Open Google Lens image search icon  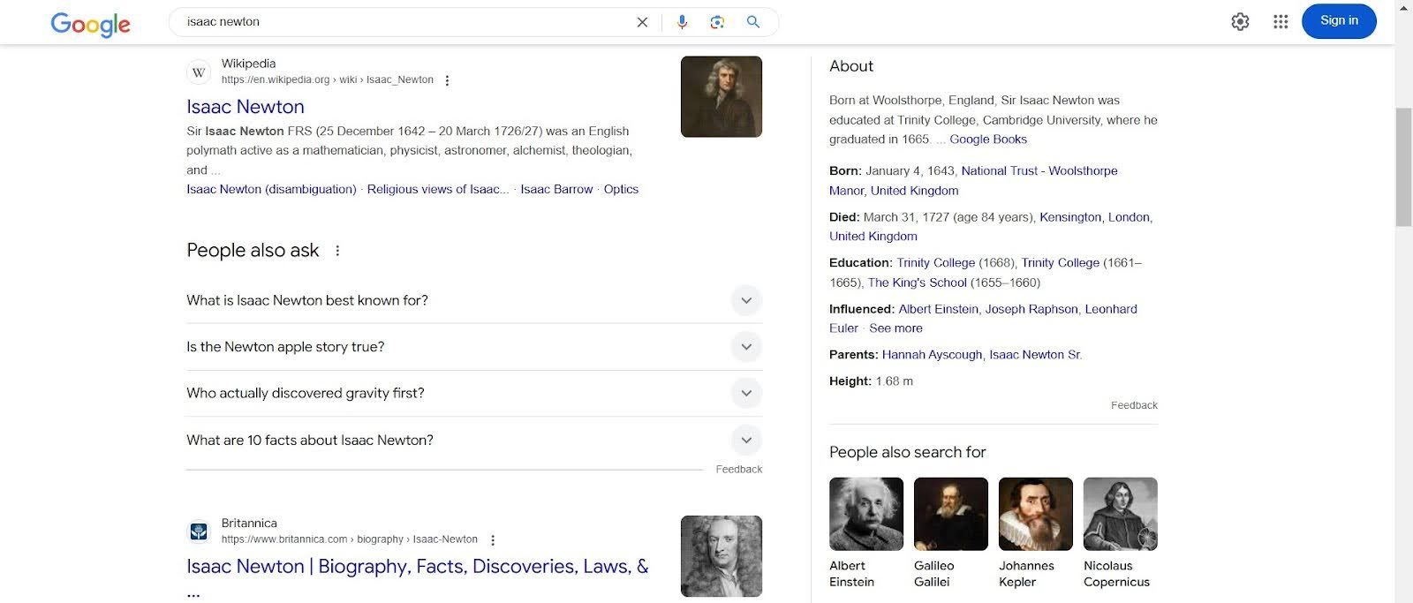[x=717, y=22]
